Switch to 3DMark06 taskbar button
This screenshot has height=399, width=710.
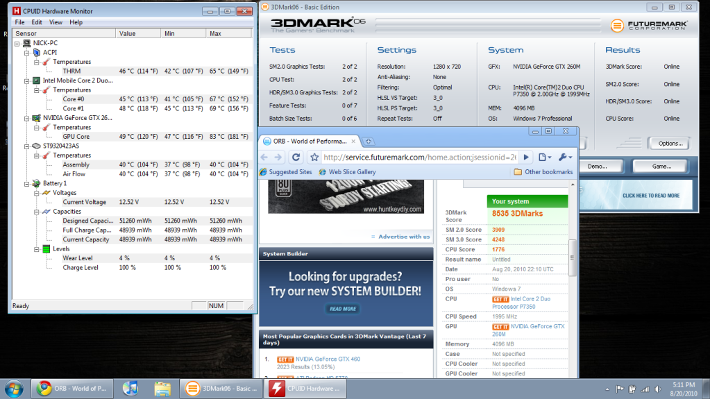click(221, 389)
